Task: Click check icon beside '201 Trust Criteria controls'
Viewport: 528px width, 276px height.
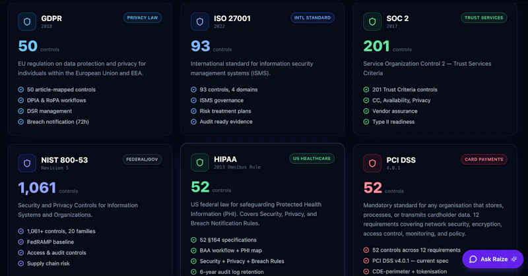Action: point(366,90)
